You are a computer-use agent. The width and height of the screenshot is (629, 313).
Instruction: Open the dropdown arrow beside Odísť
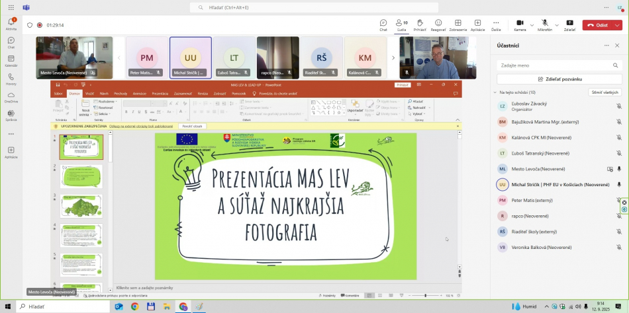(x=617, y=25)
